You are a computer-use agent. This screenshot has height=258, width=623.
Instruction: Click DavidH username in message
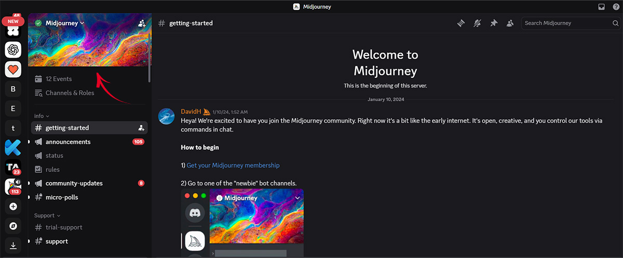[x=192, y=112]
